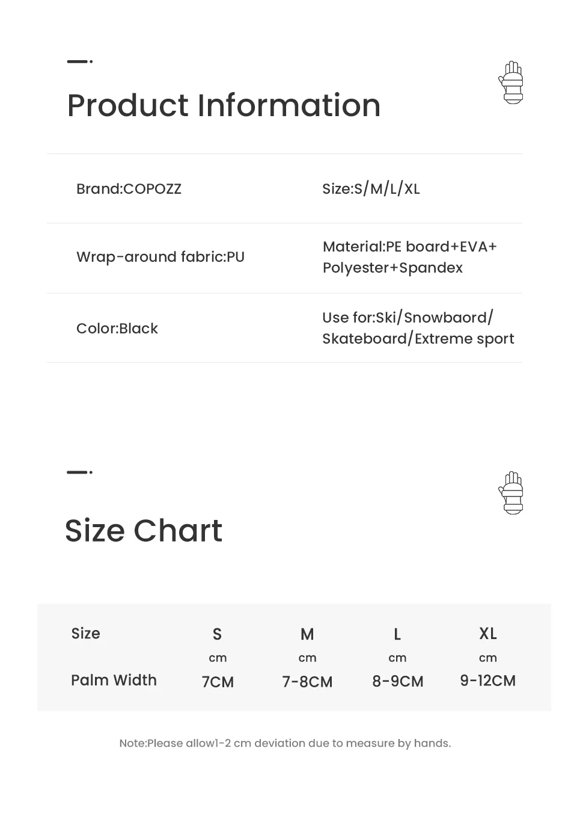Click the Product Information heading
571x816 pixels.
coord(224,106)
